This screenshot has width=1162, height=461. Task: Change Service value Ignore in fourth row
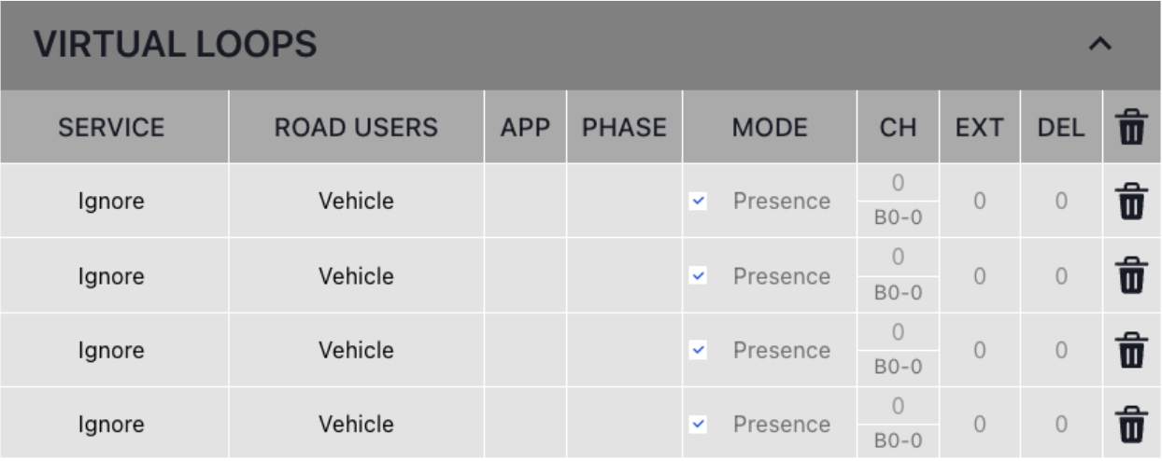(x=111, y=425)
